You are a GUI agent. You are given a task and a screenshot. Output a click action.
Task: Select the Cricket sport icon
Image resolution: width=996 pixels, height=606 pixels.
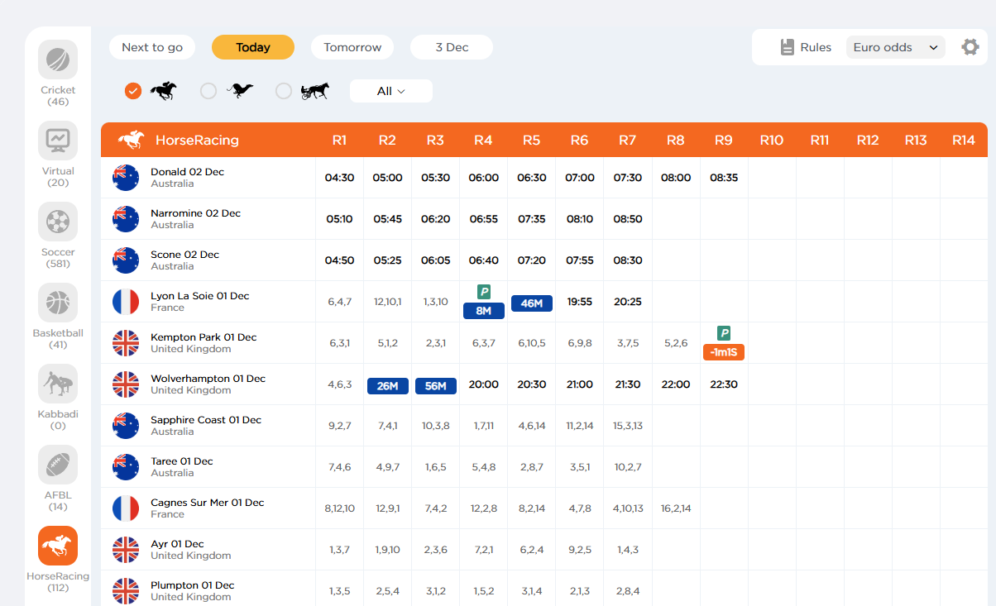[x=58, y=59]
